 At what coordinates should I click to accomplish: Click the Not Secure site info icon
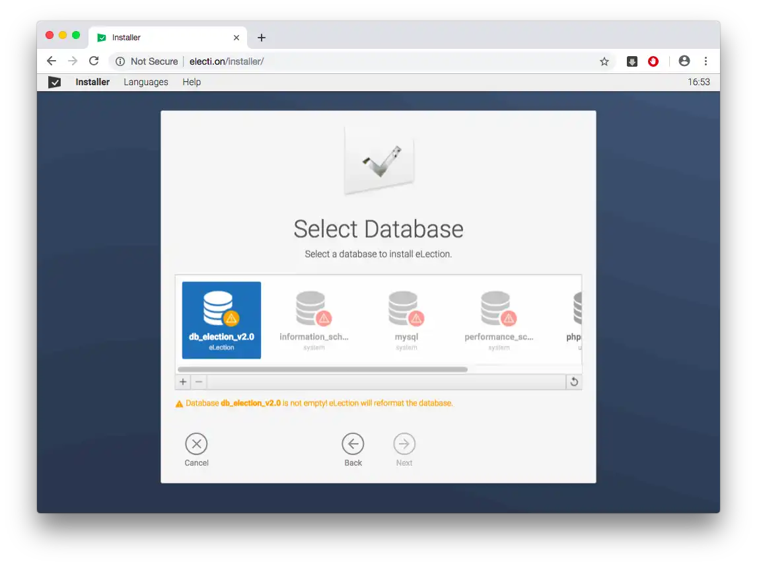tap(120, 61)
